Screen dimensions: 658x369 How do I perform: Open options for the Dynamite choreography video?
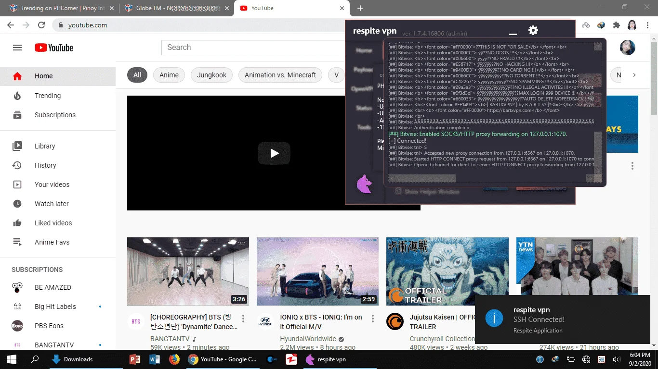click(243, 318)
